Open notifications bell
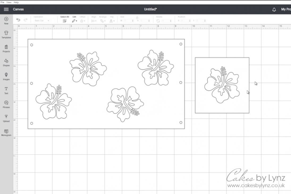This screenshot has width=291, height=194. click(274, 10)
